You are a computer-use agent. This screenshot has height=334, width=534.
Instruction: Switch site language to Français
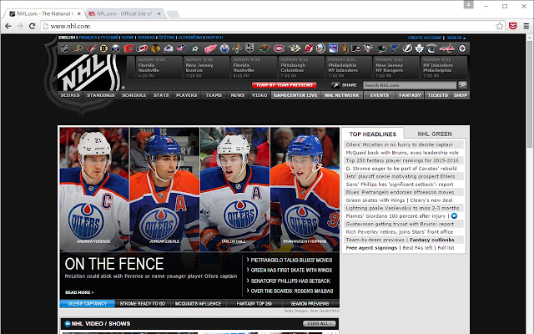[88, 38]
